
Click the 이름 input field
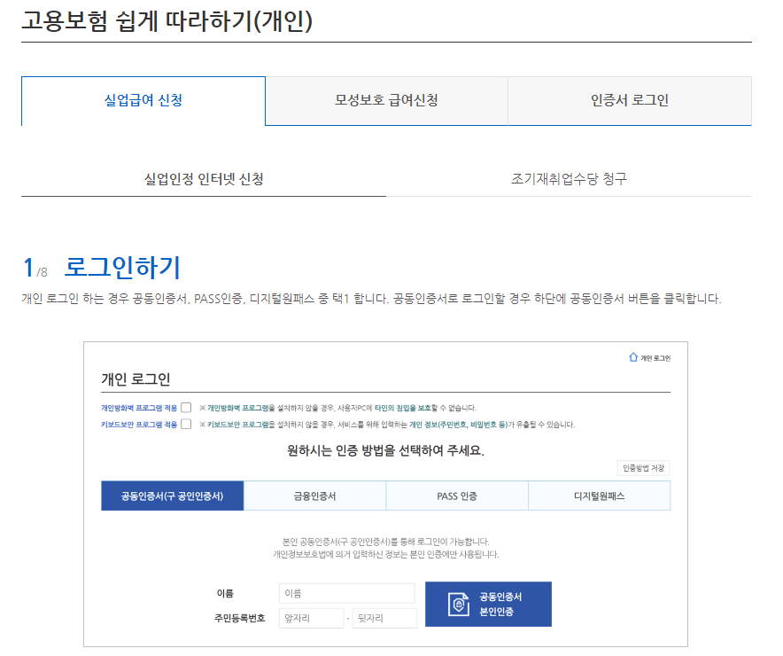click(346, 593)
